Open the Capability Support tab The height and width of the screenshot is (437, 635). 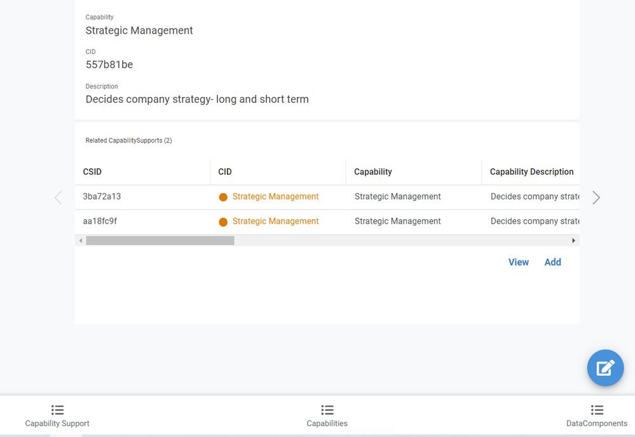[57, 416]
